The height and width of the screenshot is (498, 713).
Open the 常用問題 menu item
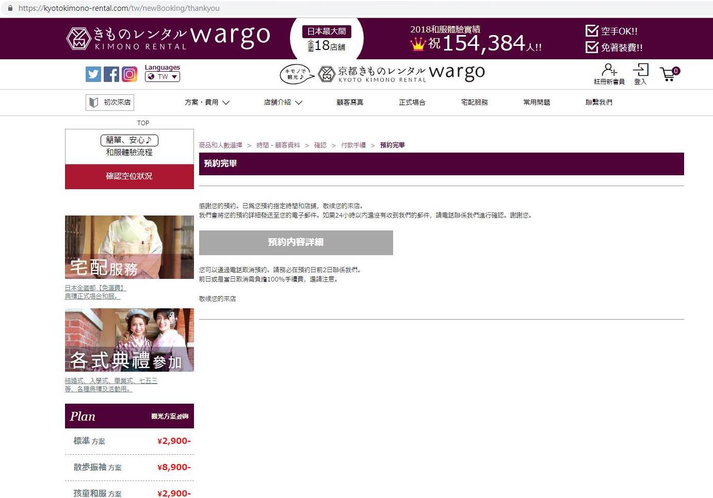(537, 102)
